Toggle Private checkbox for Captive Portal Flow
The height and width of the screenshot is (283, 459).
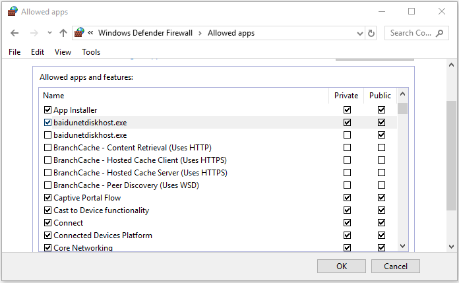[347, 198]
